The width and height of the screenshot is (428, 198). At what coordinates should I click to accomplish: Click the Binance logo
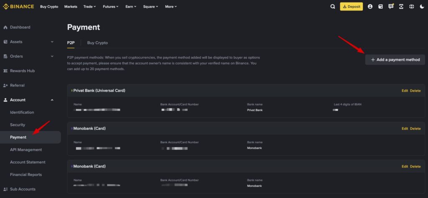18,7
